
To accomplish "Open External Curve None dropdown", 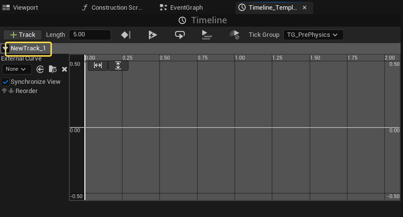I will (16, 69).
